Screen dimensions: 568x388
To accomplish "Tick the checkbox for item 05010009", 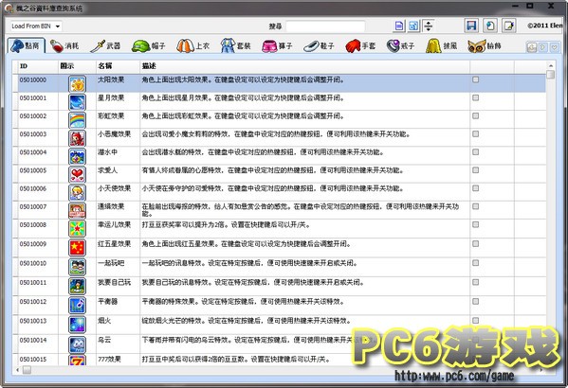I will (x=475, y=244).
